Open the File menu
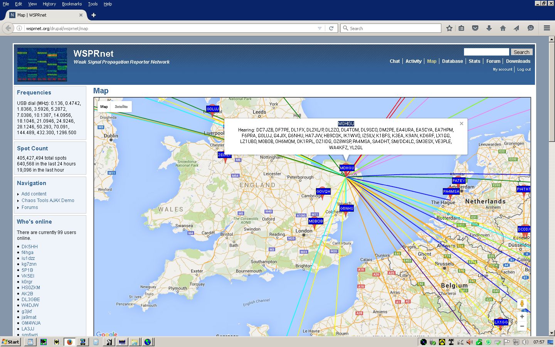The image size is (555, 347). tap(6, 4)
